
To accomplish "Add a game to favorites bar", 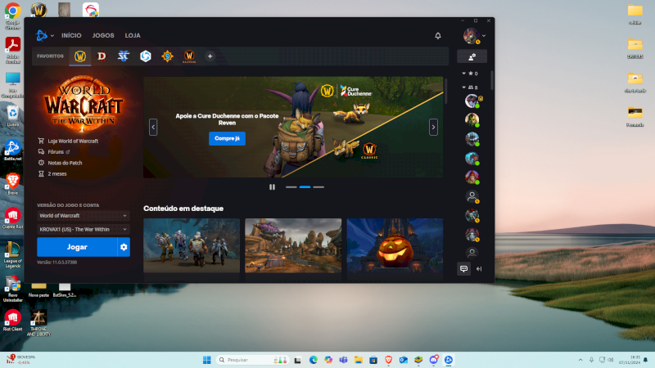I will [210, 56].
